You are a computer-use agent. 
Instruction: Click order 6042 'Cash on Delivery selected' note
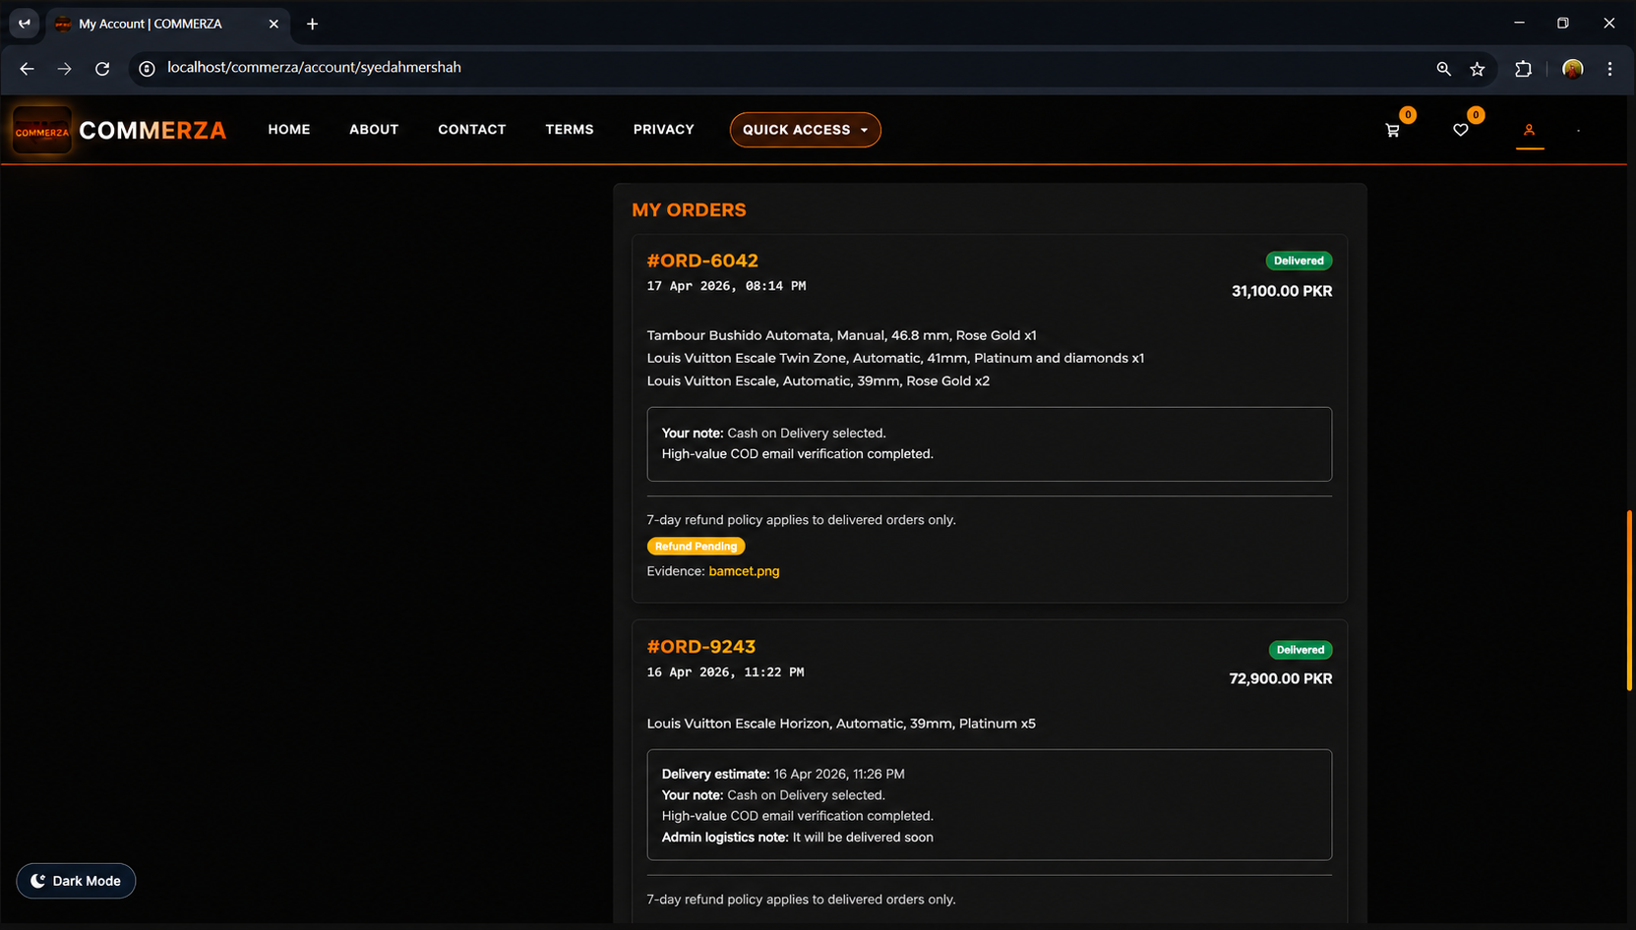pos(774,433)
